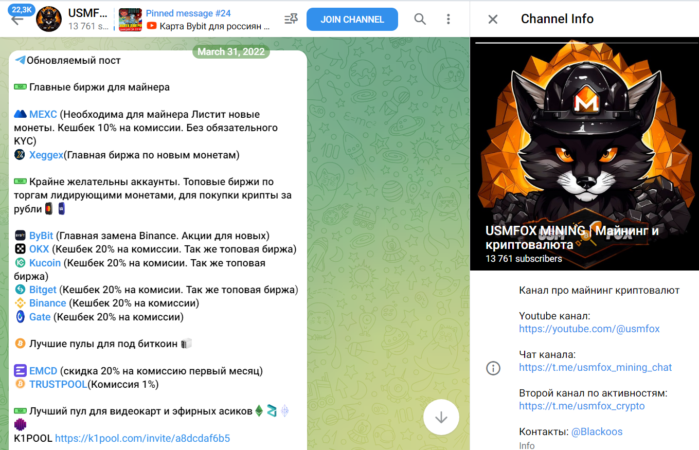Click the Ethereum emoji after эфирных асиков
The width and height of the screenshot is (699, 450).
[x=259, y=411]
